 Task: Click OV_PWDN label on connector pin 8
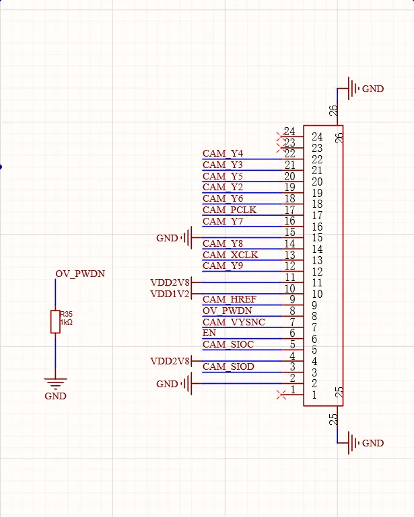(228, 311)
